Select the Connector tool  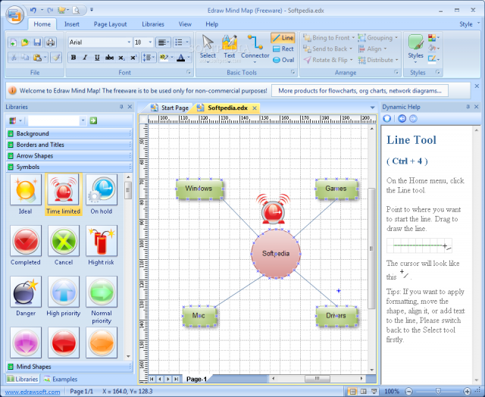click(255, 47)
